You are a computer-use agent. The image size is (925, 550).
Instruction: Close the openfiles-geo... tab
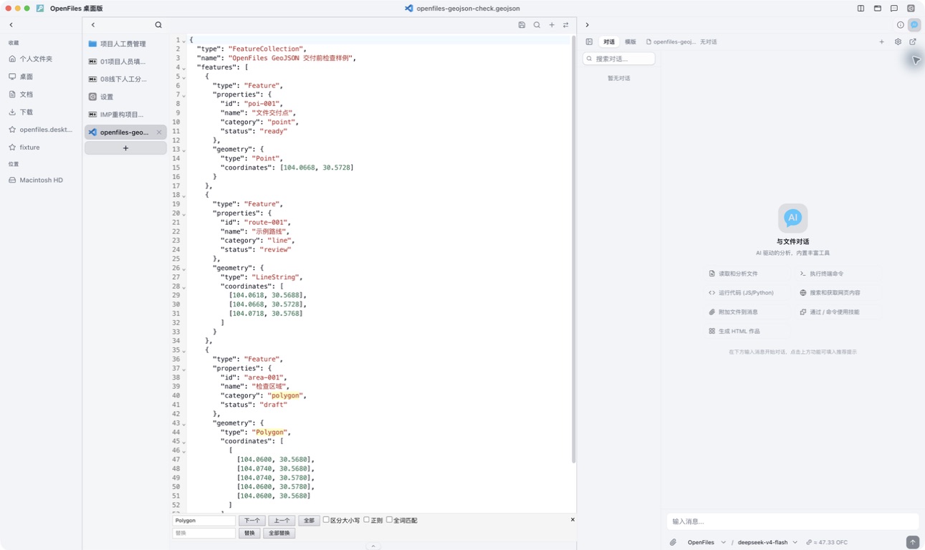tap(159, 132)
